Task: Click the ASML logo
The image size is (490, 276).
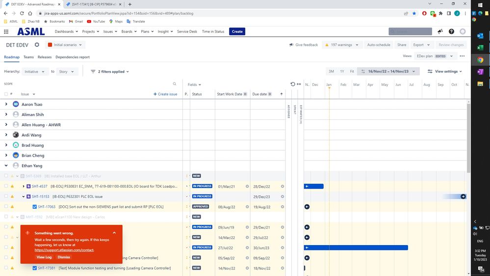Action: click(x=31, y=31)
